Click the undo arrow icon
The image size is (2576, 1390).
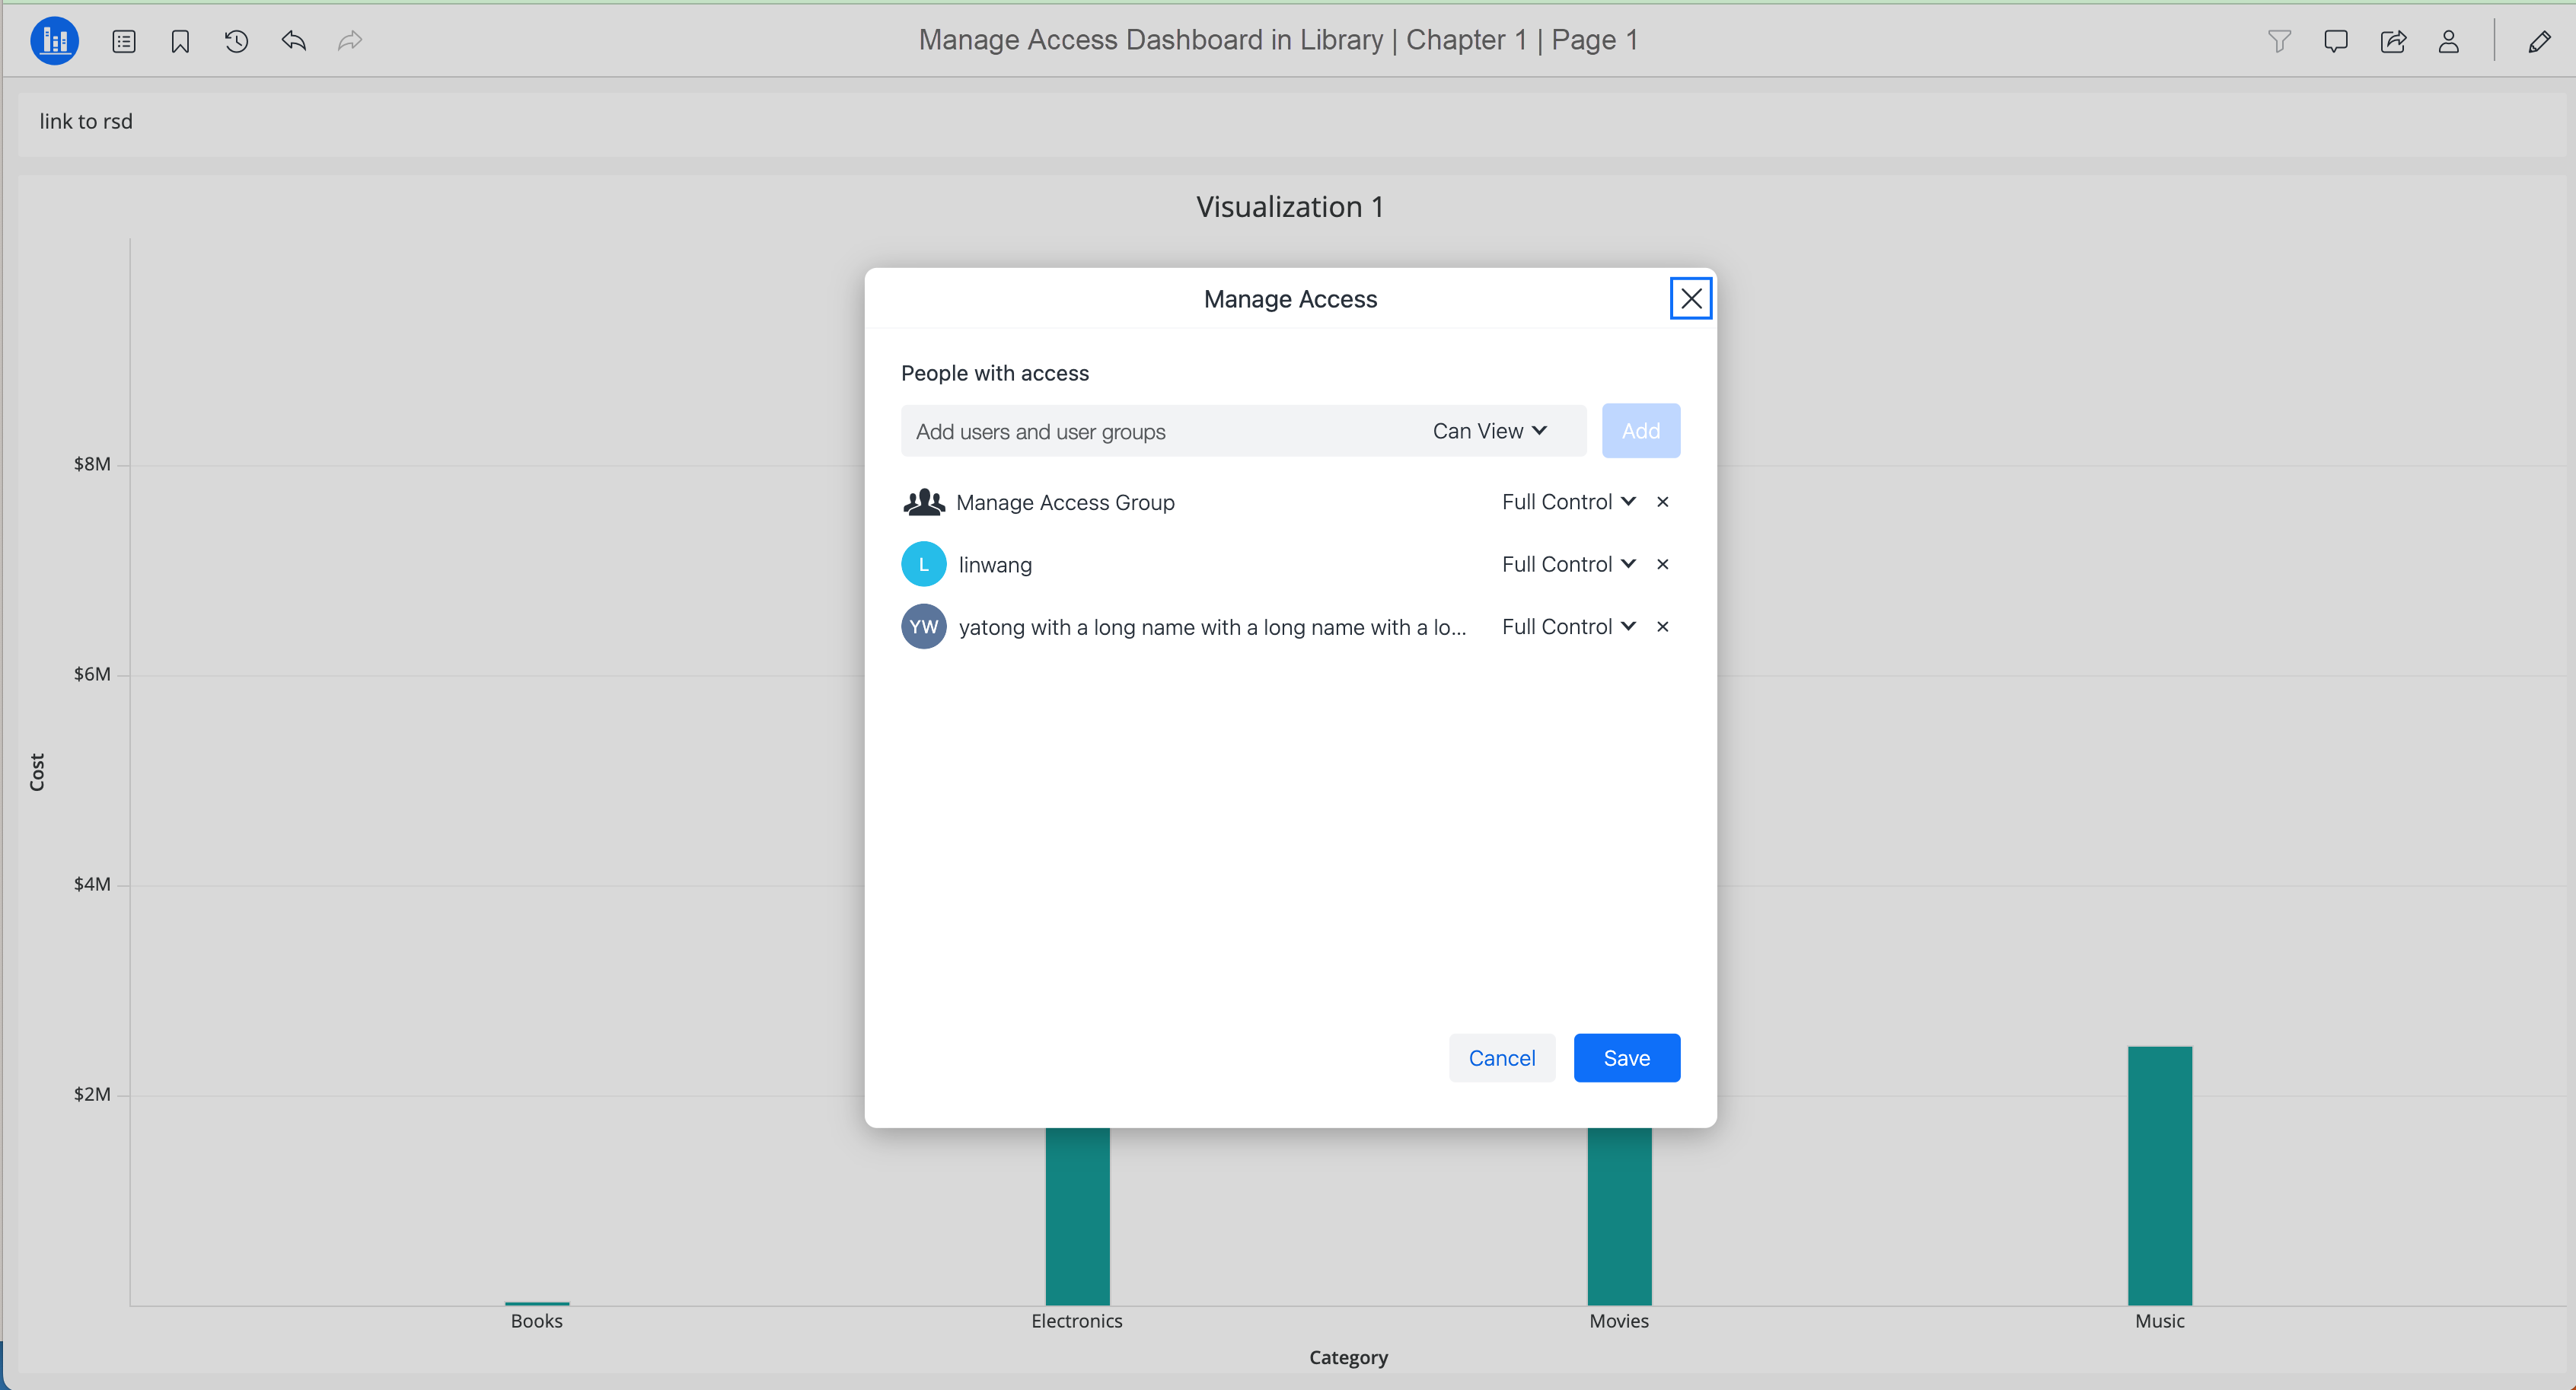[x=293, y=41]
